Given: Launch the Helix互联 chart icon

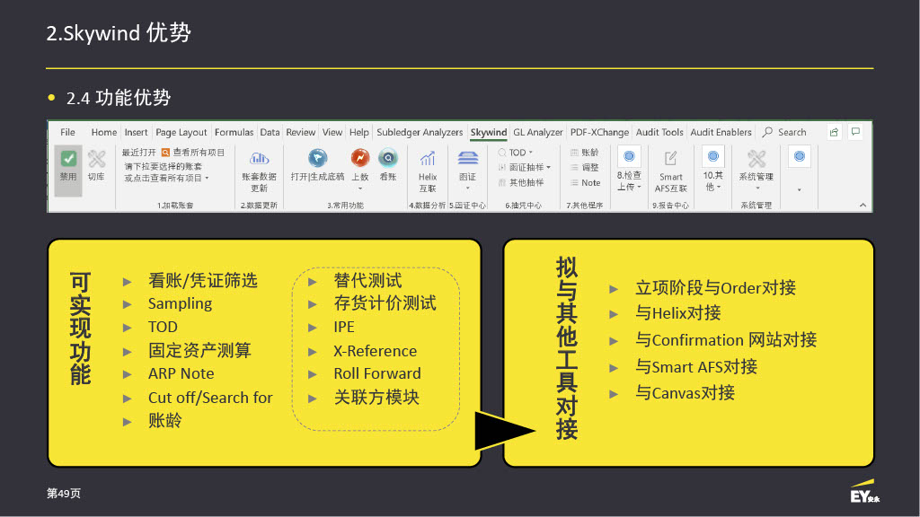Looking at the screenshot, I should pyautogui.click(x=428, y=158).
